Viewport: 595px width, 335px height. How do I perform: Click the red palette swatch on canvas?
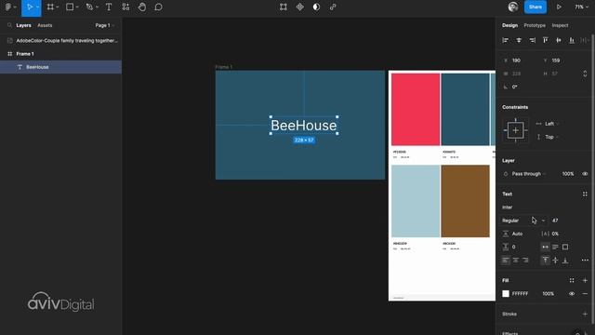point(416,110)
